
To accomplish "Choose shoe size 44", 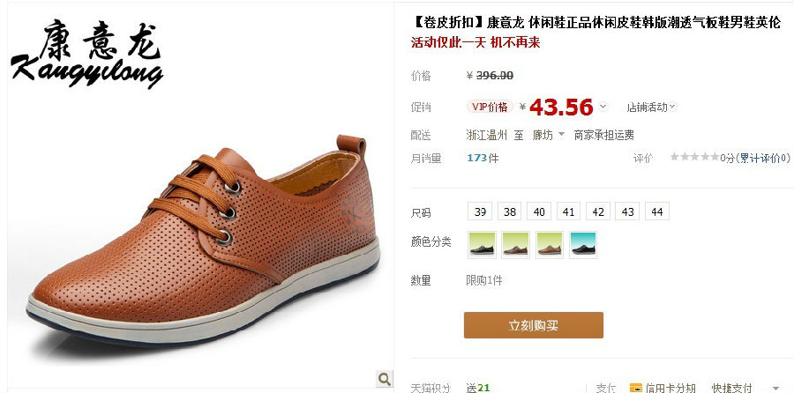I will click(657, 211).
